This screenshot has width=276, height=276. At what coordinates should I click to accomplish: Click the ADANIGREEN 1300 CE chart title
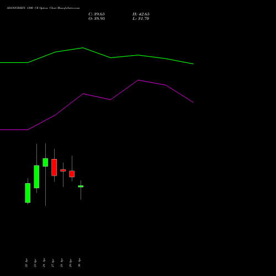[x=43, y=8]
